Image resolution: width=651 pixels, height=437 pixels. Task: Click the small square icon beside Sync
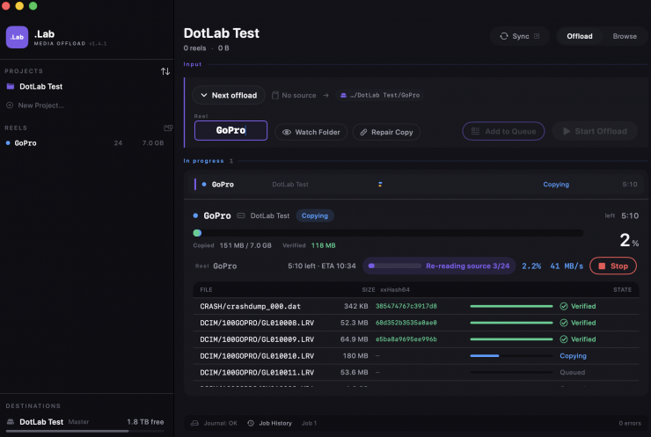[537, 36]
